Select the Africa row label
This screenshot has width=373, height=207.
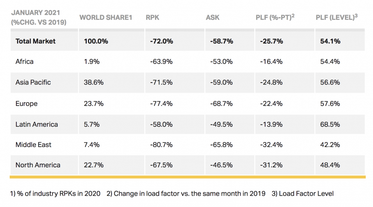point(24,61)
